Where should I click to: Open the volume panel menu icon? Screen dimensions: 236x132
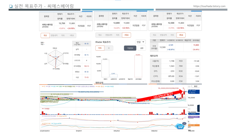(x=189, y=109)
